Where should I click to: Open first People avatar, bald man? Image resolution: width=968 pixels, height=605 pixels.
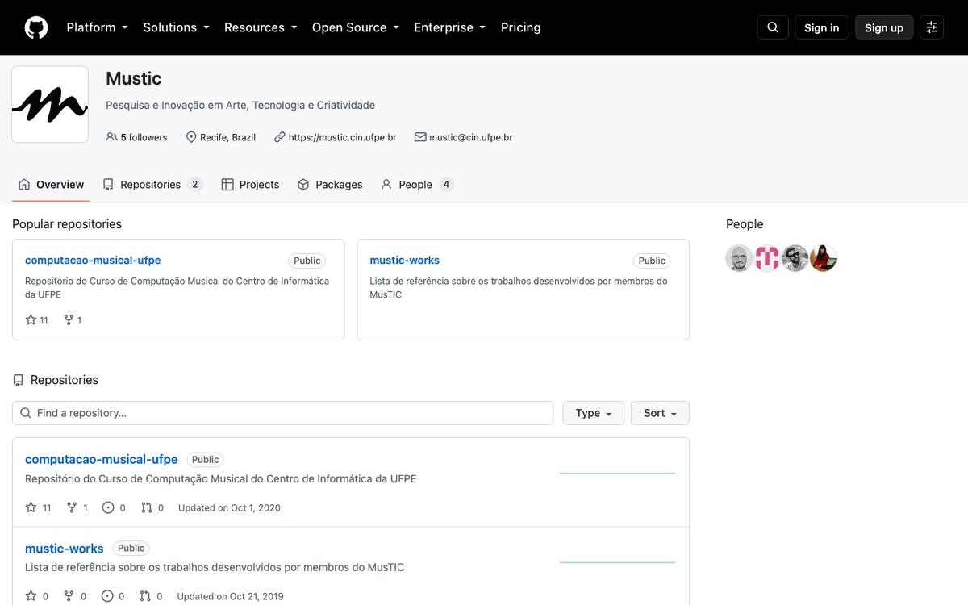[x=739, y=258]
